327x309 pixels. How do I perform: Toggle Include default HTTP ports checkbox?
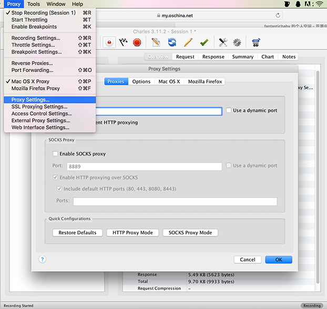point(59,189)
